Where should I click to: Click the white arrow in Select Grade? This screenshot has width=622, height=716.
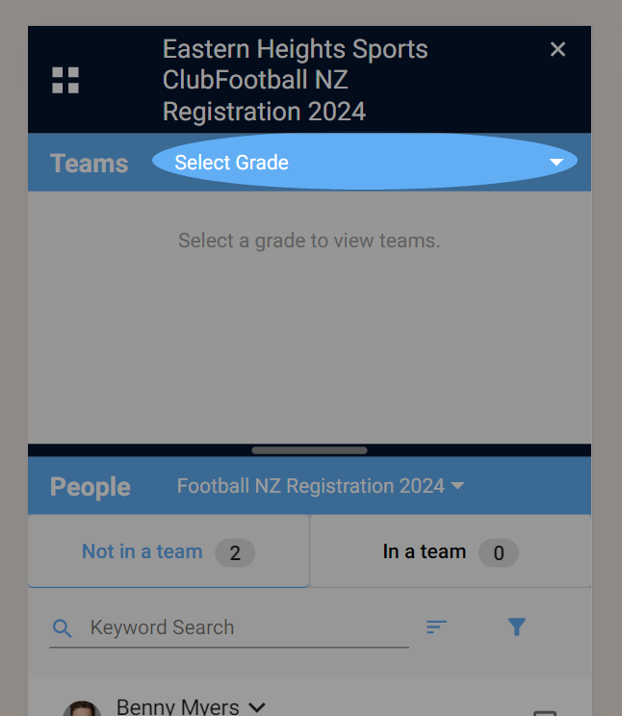tap(557, 162)
